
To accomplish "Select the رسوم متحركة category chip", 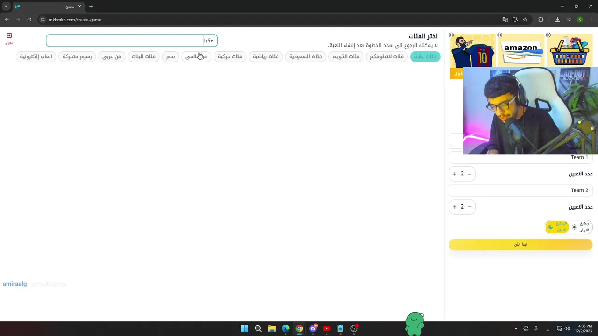I will (78, 56).
